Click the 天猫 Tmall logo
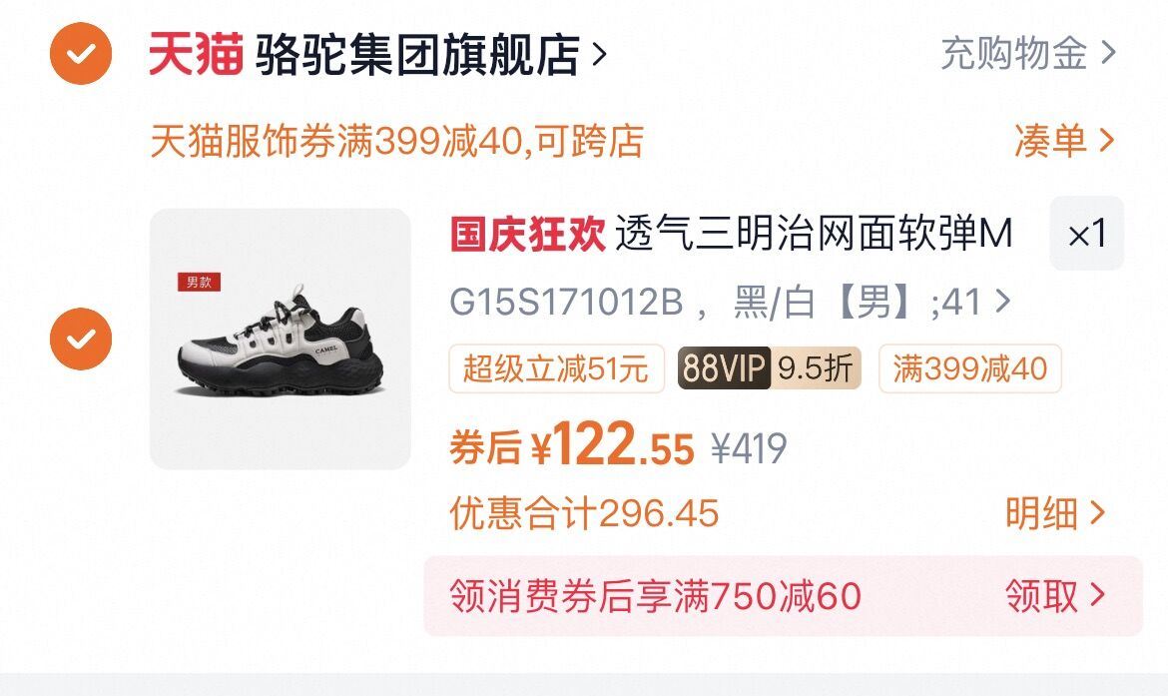This screenshot has height=696, width=1168. 196,54
